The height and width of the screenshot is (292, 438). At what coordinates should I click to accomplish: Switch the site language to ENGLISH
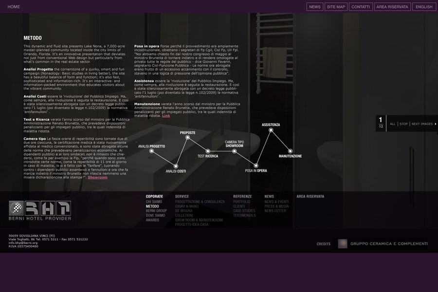pyautogui.click(x=424, y=7)
